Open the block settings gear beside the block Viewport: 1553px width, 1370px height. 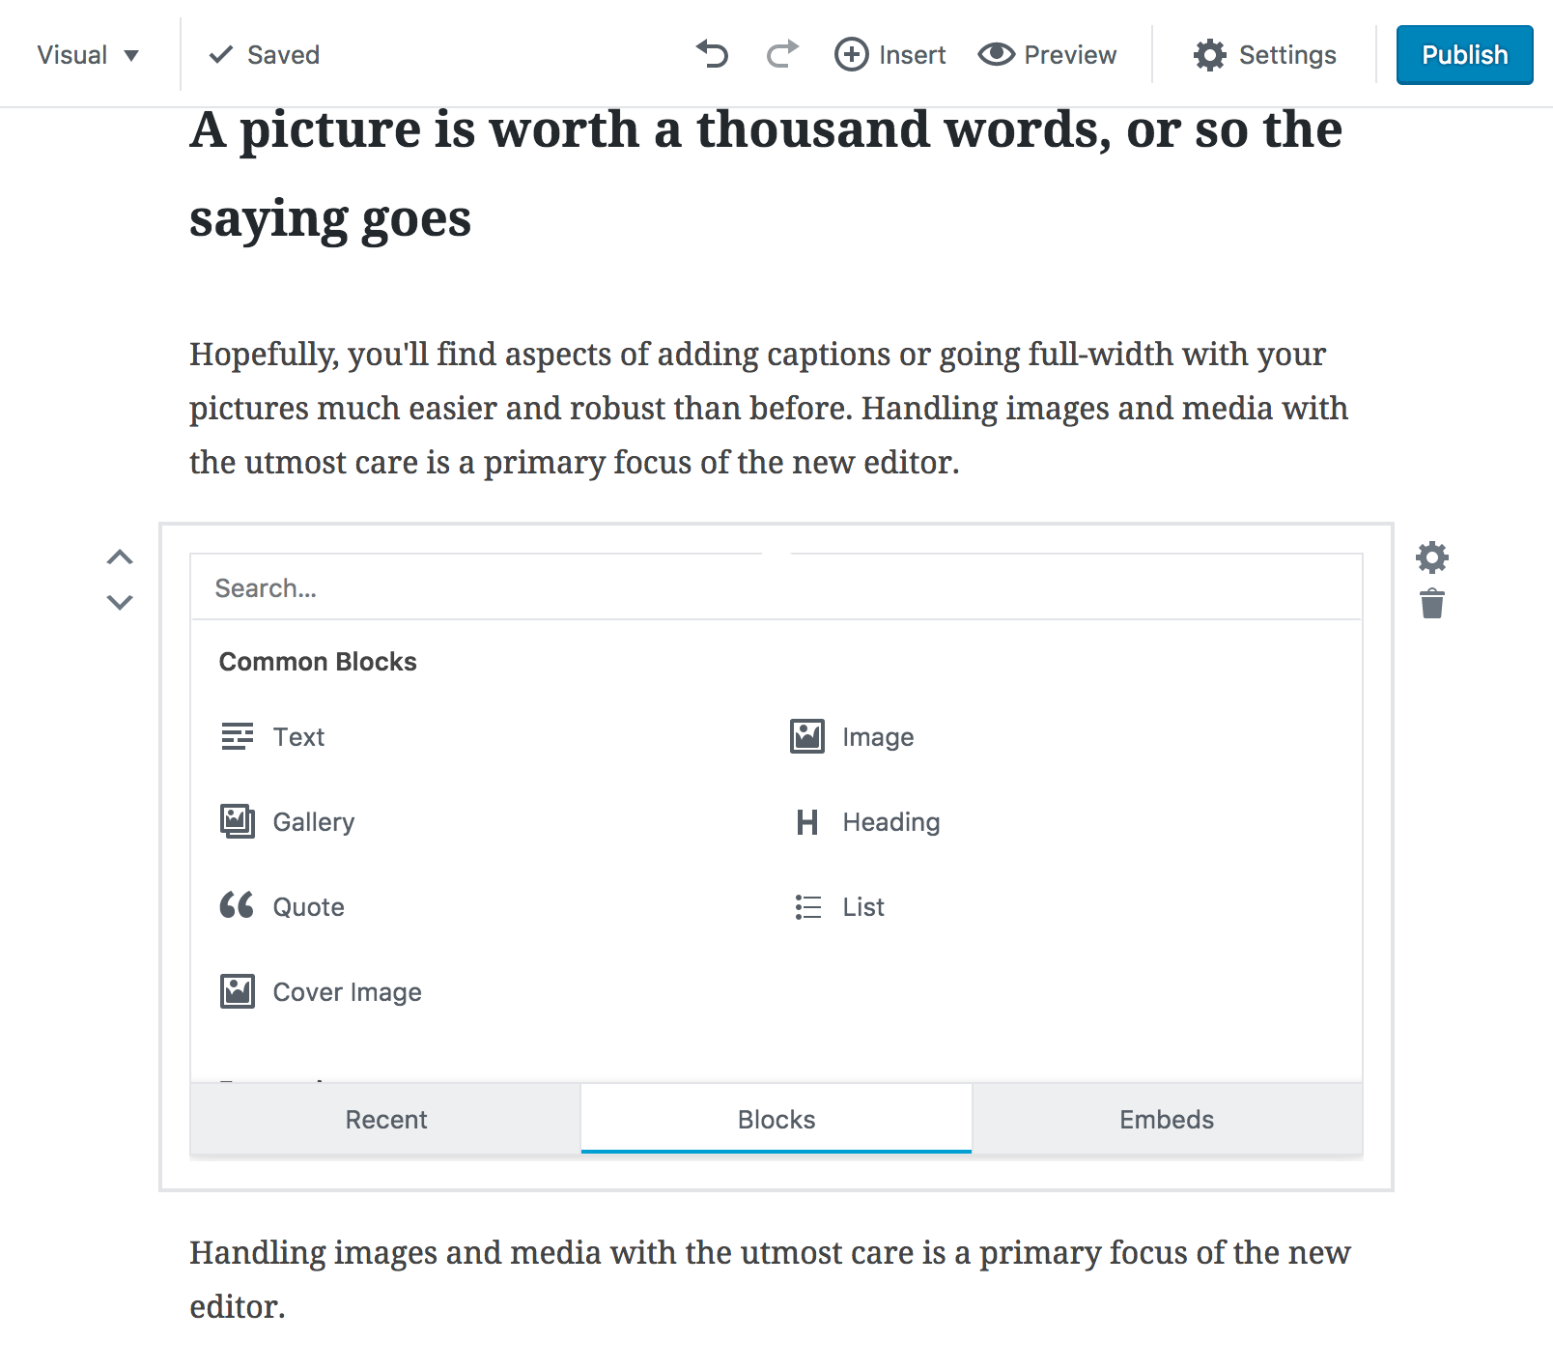(1432, 557)
